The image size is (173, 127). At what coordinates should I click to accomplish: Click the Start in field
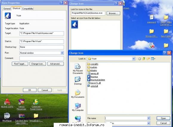(x=41, y=41)
